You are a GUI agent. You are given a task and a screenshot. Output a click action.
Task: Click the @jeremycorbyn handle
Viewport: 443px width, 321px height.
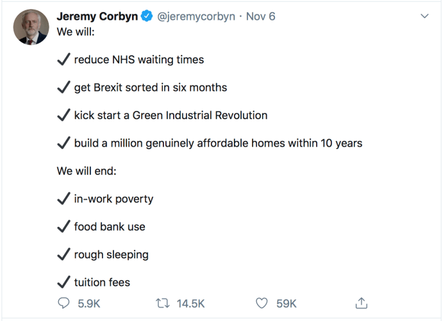(x=196, y=17)
